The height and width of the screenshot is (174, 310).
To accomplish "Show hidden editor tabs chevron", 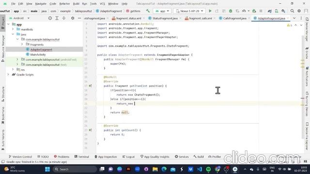I will (294, 18).
